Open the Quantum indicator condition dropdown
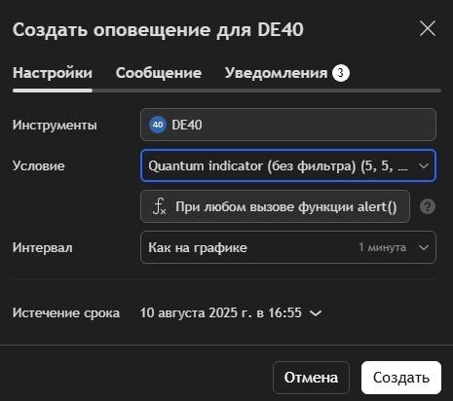The image size is (453, 401). pyautogui.click(x=288, y=165)
